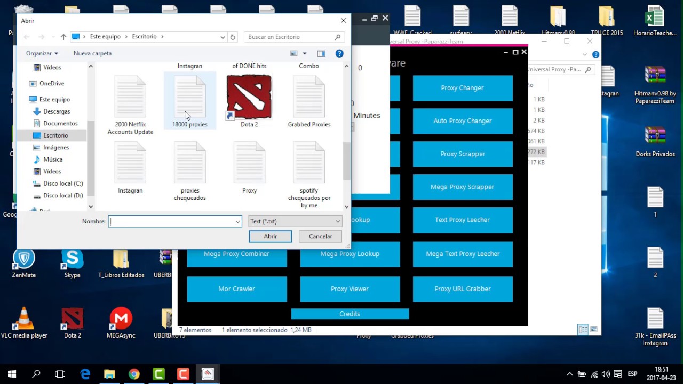
Task: Select the 18000 proxies file
Action: (x=189, y=101)
